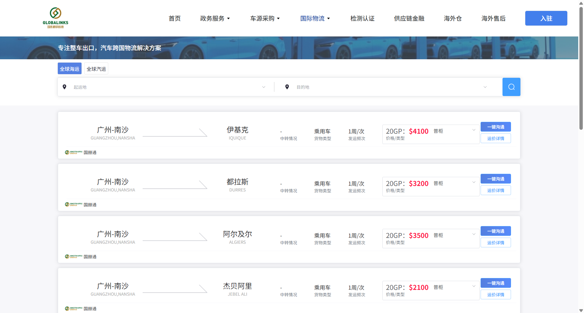The width and height of the screenshot is (584, 313).
Task: View 运价详情 for the Algiers route
Action: [495, 242]
